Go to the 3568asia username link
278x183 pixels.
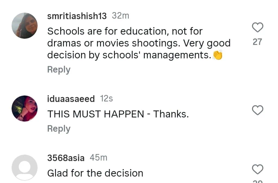[x=66, y=158]
